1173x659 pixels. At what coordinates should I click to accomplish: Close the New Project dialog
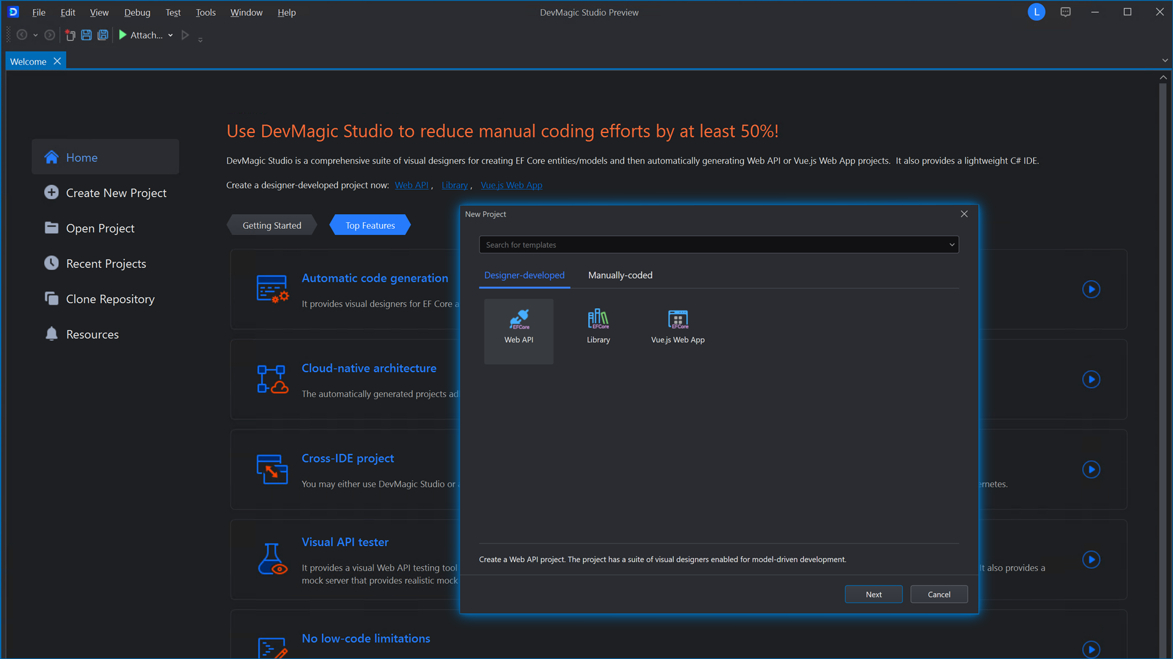tap(964, 214)
